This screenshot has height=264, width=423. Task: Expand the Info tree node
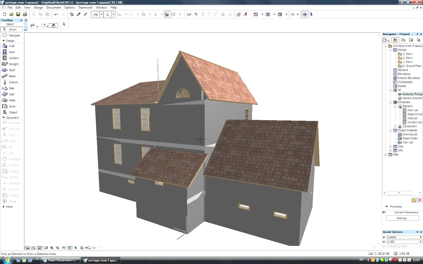[x=391, y=150]
